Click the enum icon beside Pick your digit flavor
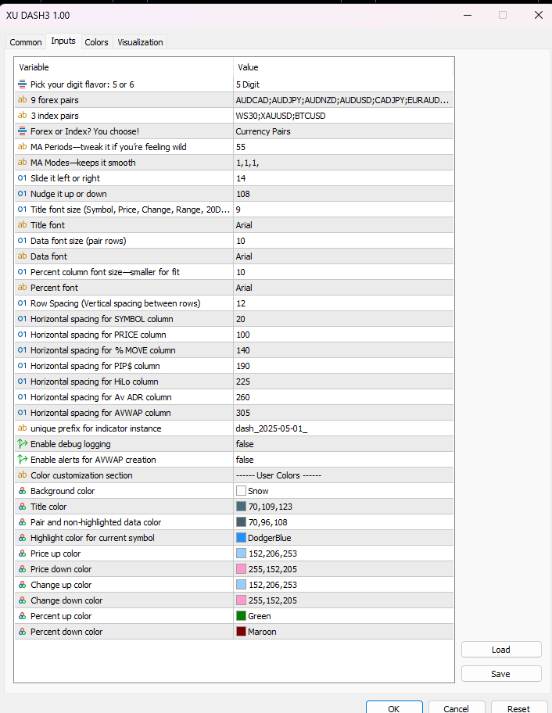Image resolution: width=552 pixels, height=713 pixels. 22,84
